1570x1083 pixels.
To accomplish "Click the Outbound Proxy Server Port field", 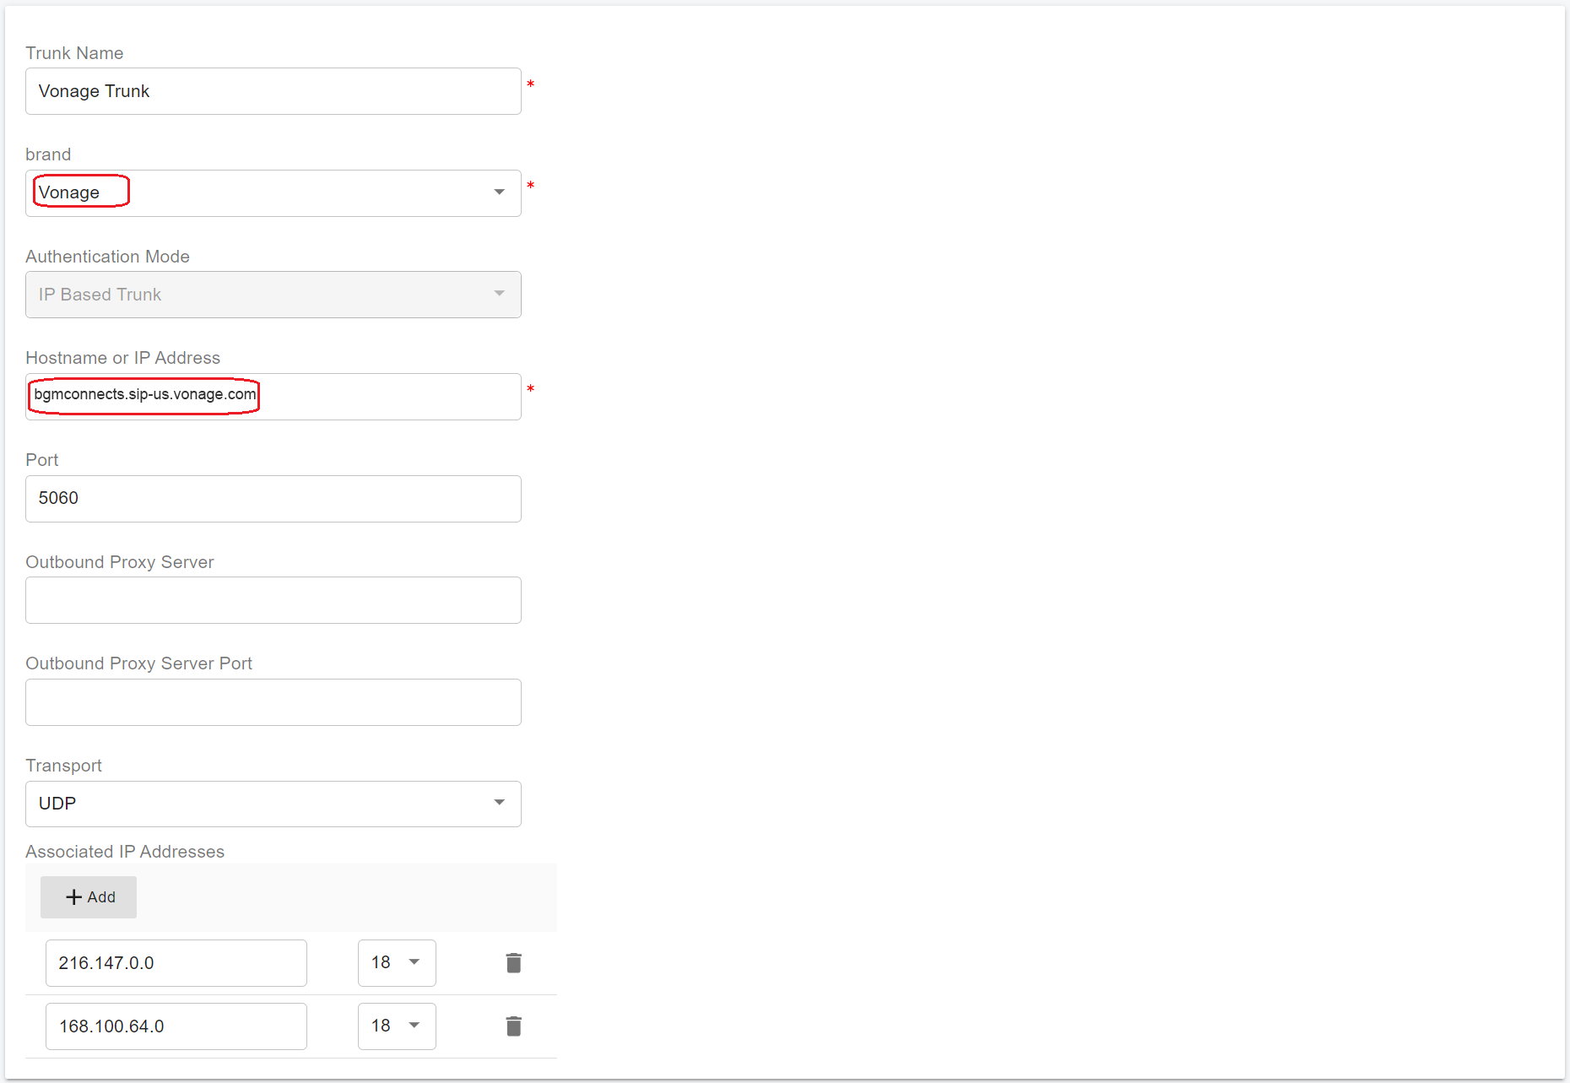I will pos(273,702).
